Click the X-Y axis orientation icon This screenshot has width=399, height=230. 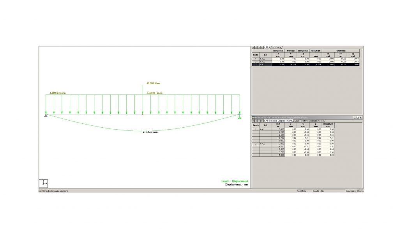(x=44, y=183)
